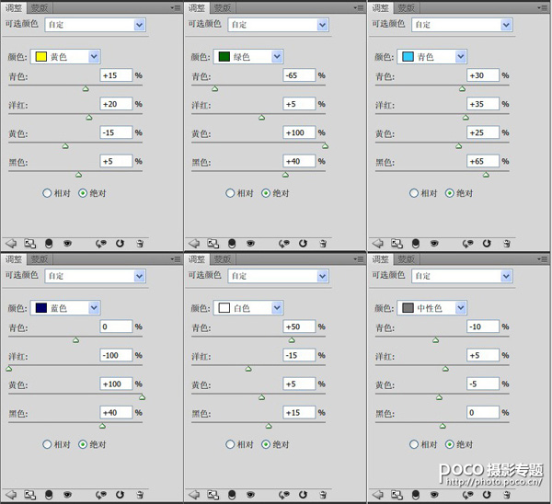Delete adjustment trash icon in Yellow (黄色) panel
This screenshot has height=504, width=552.
[140, 243]
